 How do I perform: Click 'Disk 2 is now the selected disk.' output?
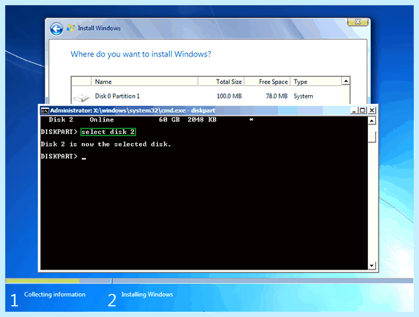[106, 145]
